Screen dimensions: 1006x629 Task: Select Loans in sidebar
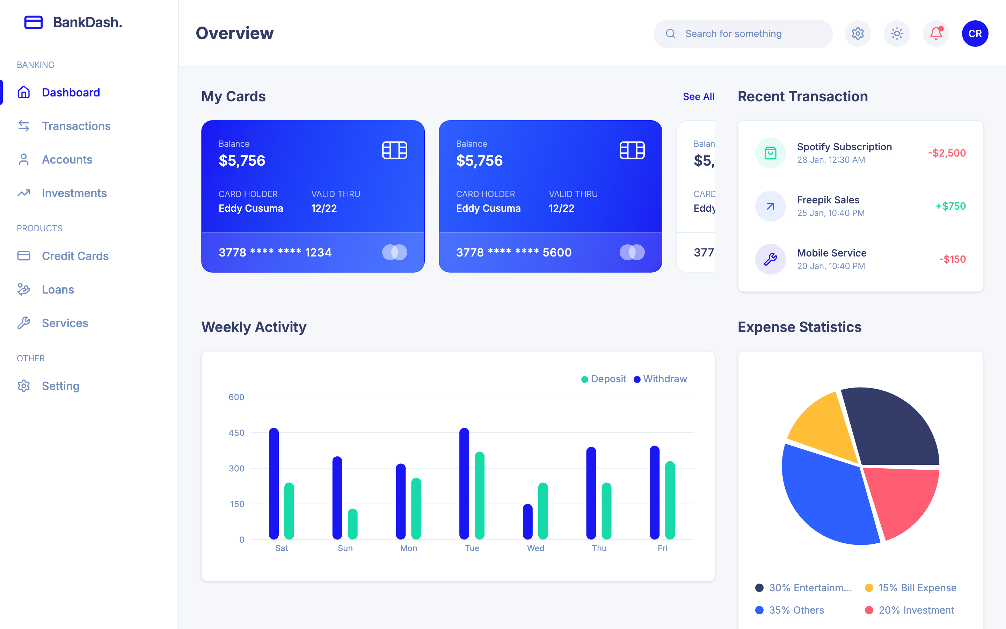coord(58,289)
